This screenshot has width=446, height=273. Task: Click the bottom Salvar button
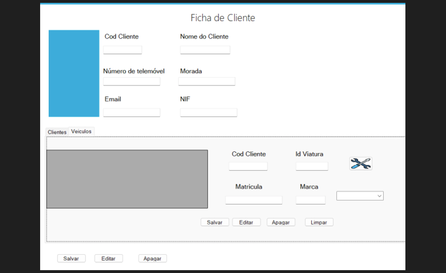[x=71, y=258]
